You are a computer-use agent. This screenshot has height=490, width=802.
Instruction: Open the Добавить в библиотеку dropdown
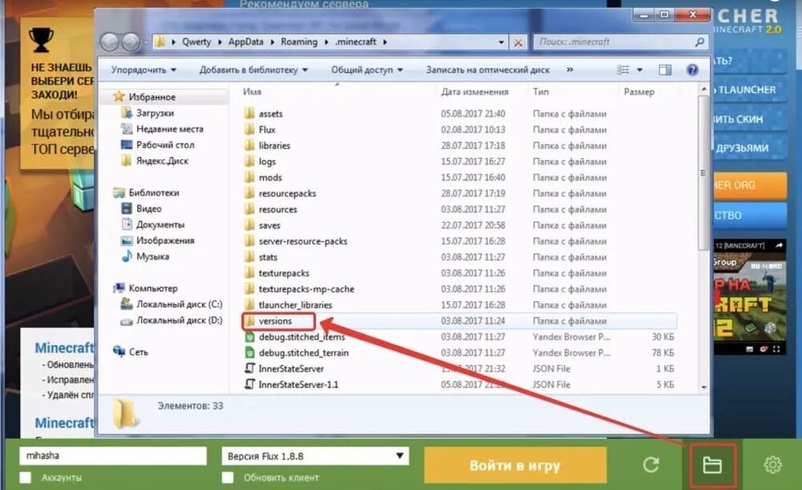pyautogui.click(x=253, y=70)
